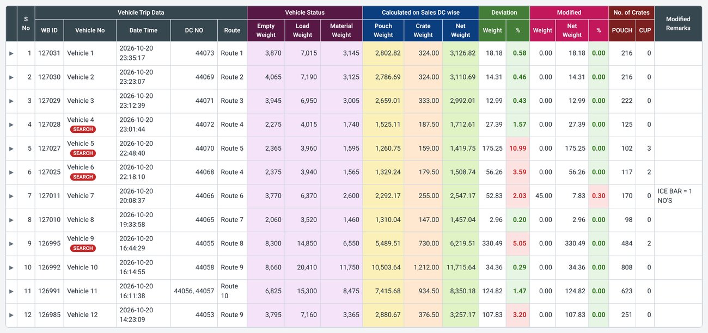Click deviation percentage 3.59

pos(520,172)
